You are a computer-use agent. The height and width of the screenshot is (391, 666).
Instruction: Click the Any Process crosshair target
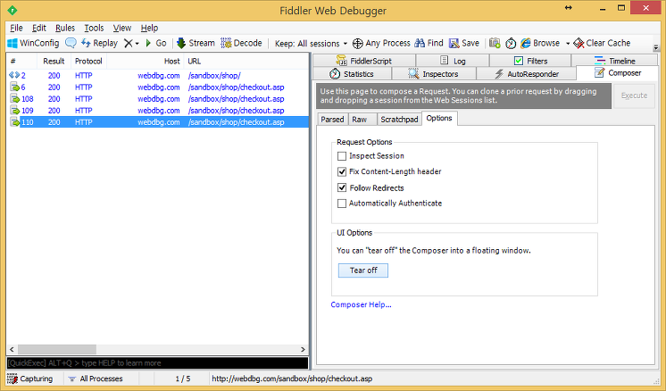tap(381, 43)
